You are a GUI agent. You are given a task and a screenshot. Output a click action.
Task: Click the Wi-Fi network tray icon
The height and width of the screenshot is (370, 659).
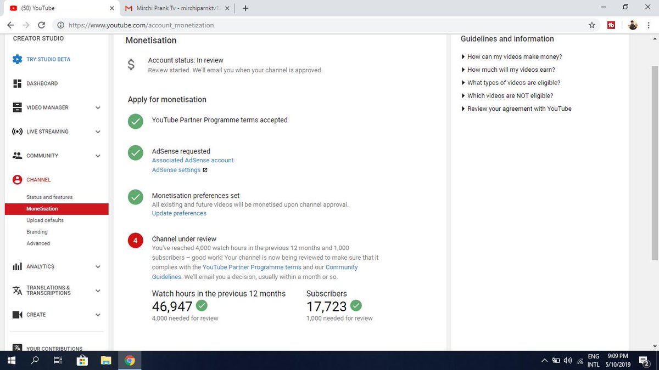(580, 360)
